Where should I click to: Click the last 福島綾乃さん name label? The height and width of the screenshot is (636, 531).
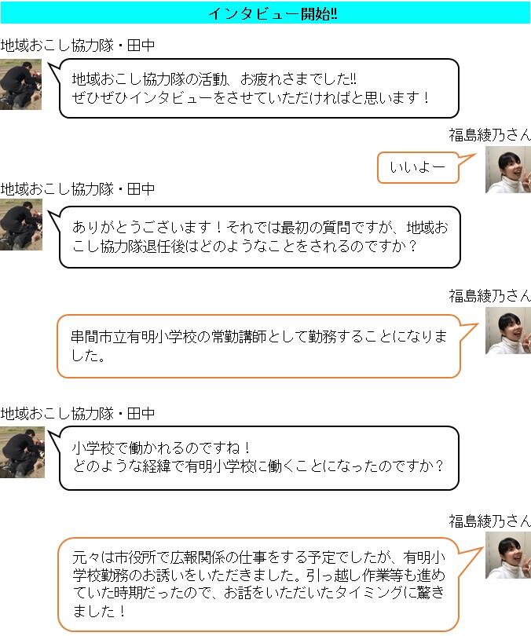click(x=489, y=521)
